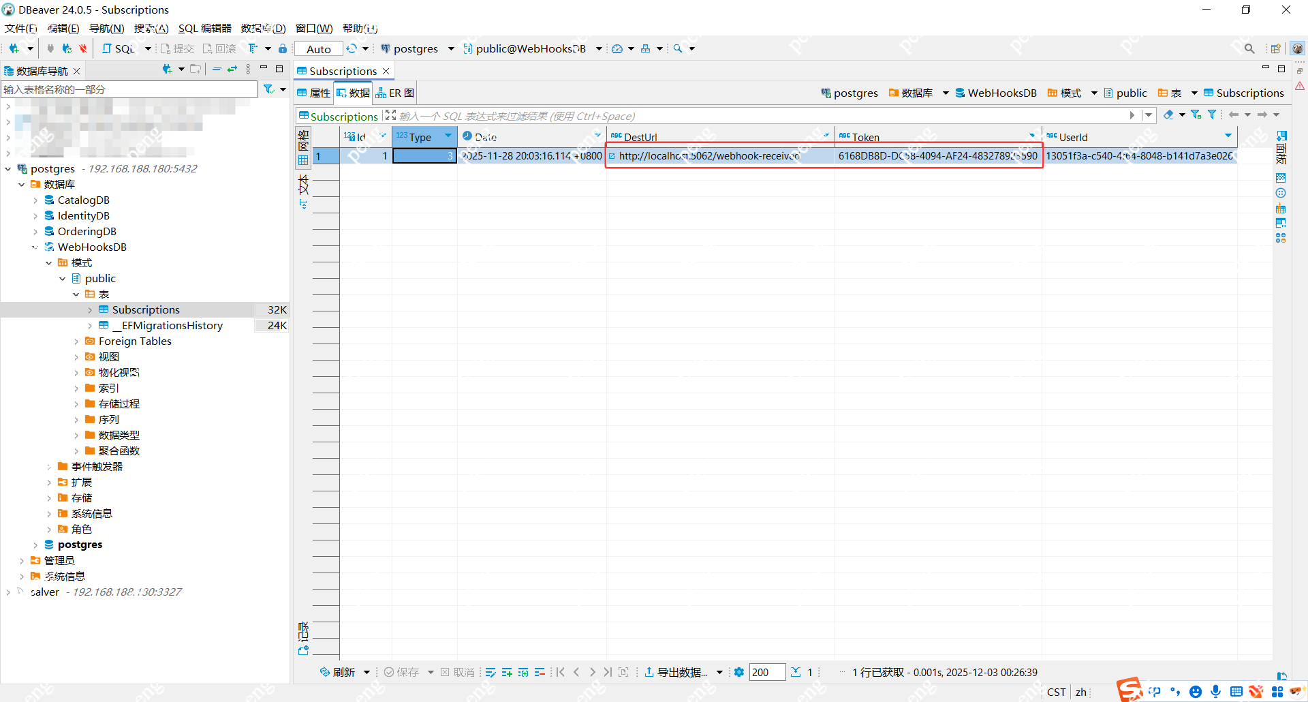The height and width of the screenshot is (702, 1308).
Task: Open the 导航(N) menu
Action: [x=107, y=28]
